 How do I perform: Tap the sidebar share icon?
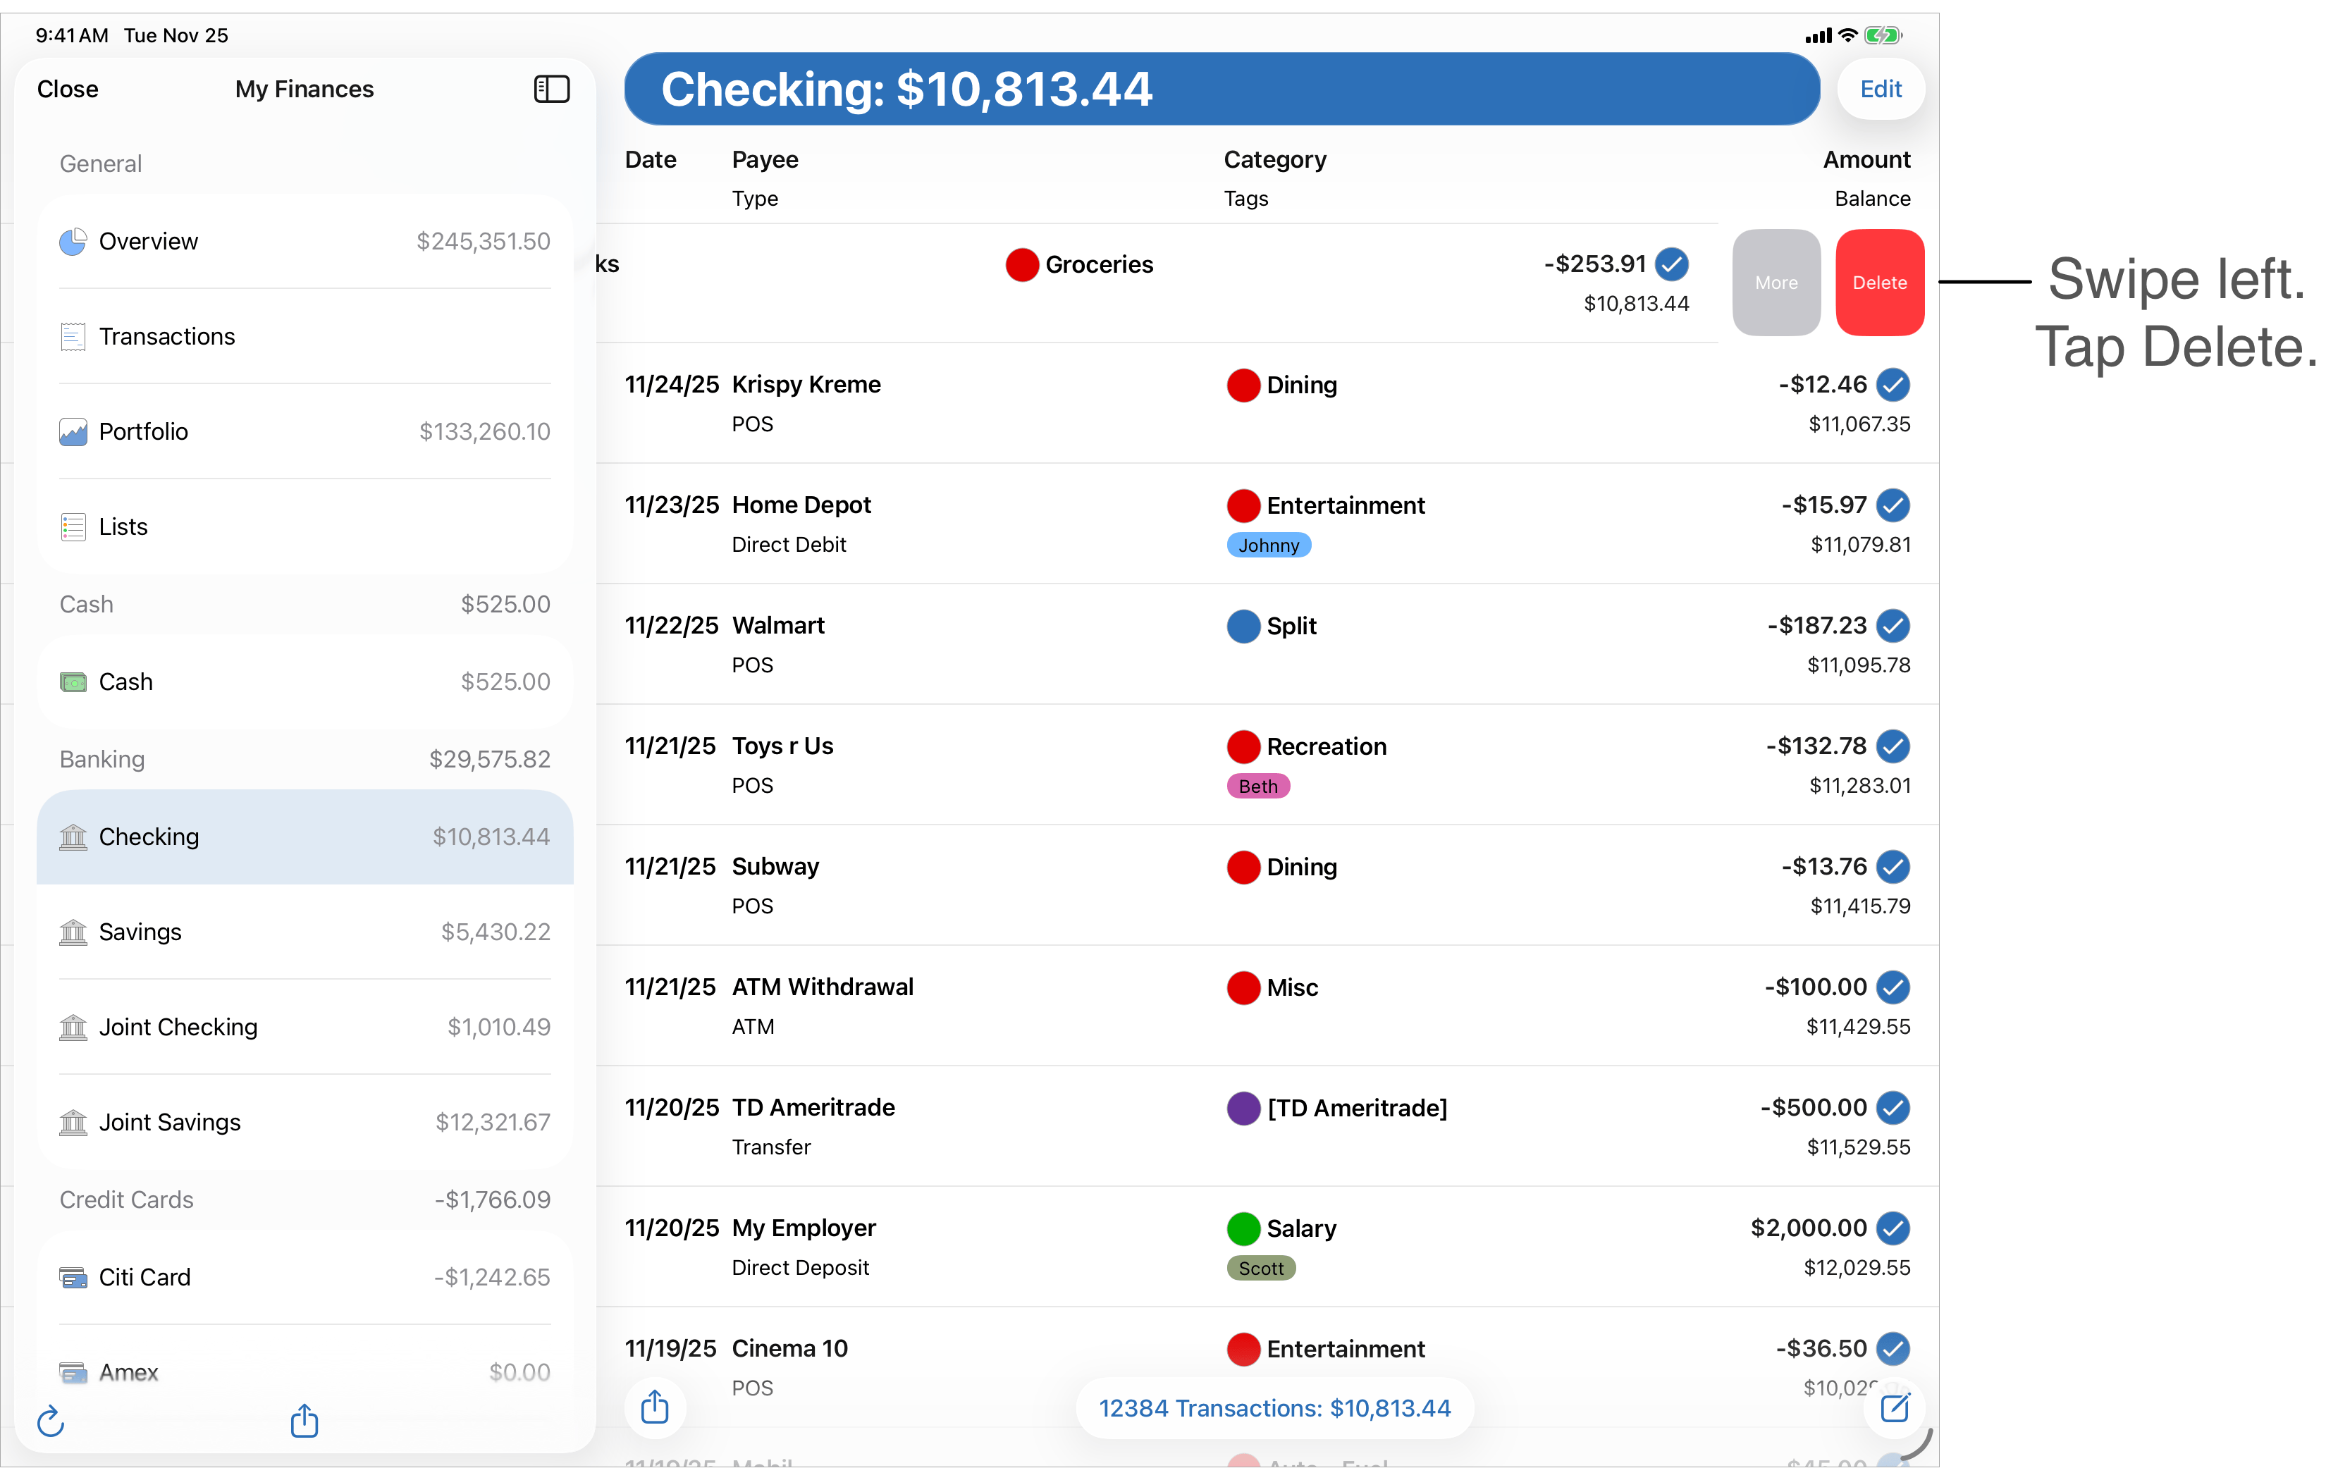(x=304, y=1420)
